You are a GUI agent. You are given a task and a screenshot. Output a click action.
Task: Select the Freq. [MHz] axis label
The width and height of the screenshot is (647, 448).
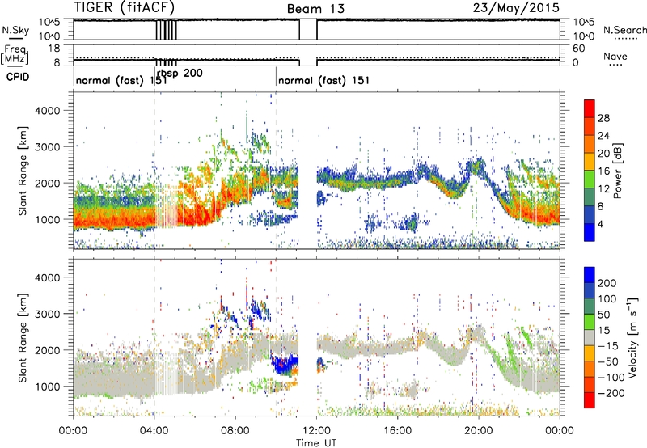pyautogui.click(x=15, y=55)
